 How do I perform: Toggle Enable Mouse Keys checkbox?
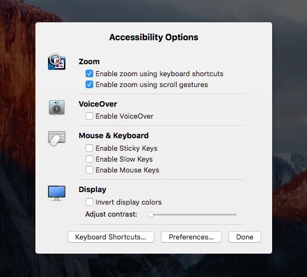tap(89, 170)
